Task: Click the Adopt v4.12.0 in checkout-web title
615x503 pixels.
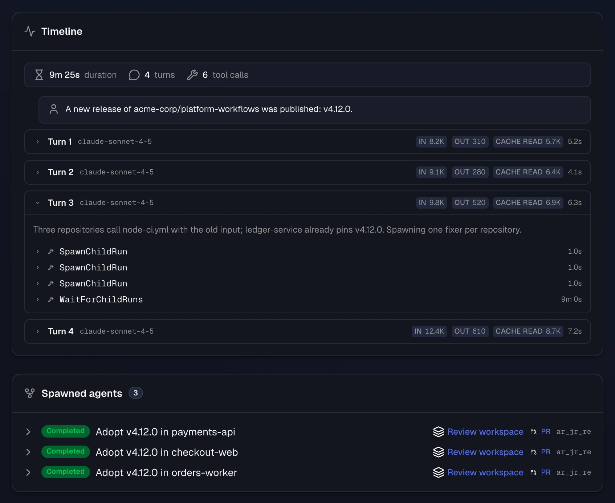Action: point(167,452)
